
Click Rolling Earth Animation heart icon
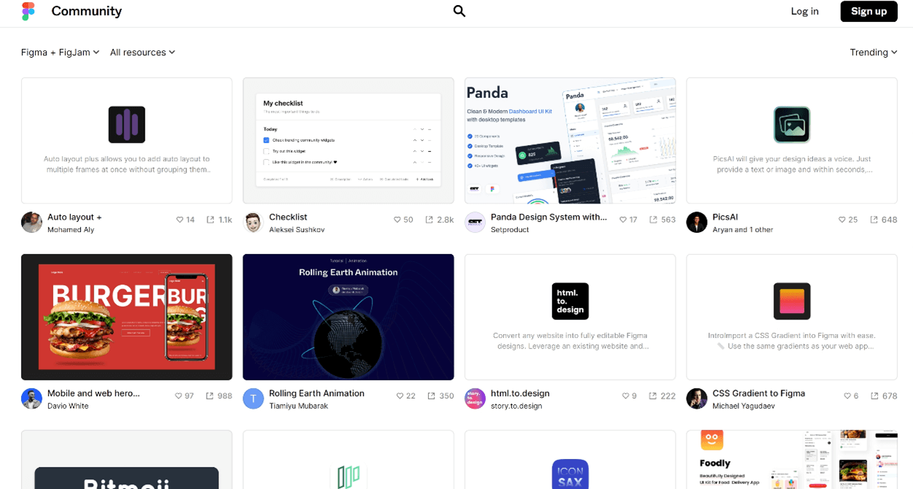400,396
